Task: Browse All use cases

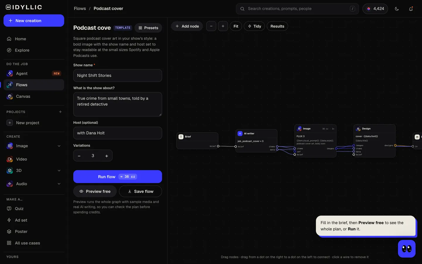Action: 34,243
